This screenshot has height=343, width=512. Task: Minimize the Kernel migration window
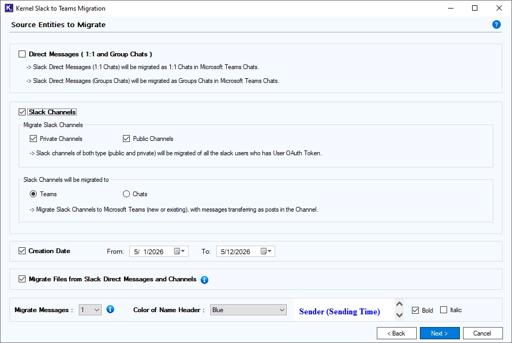451,8
